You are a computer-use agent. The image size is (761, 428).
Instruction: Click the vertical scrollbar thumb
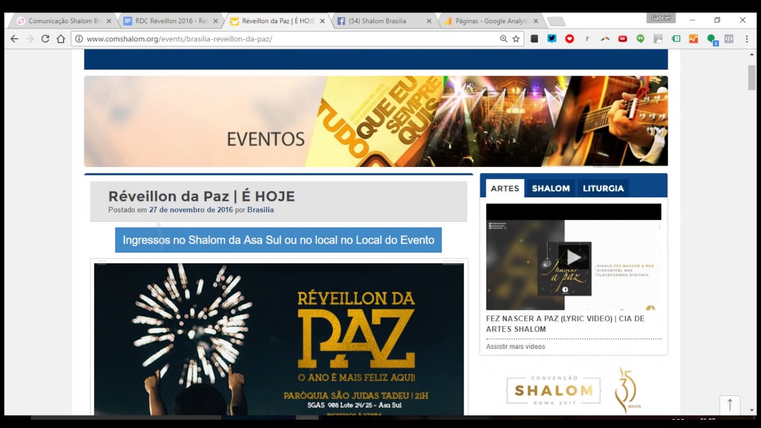(x=751, y=77)
